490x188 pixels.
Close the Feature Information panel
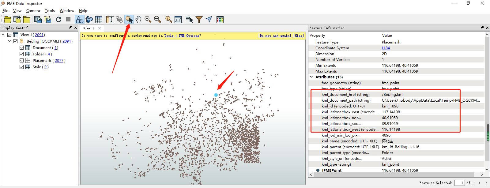pos(487,28)
